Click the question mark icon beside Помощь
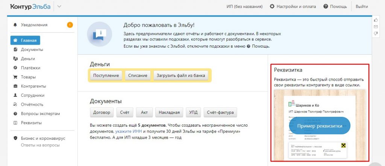The image size is (385, 166). coord(326,6)
